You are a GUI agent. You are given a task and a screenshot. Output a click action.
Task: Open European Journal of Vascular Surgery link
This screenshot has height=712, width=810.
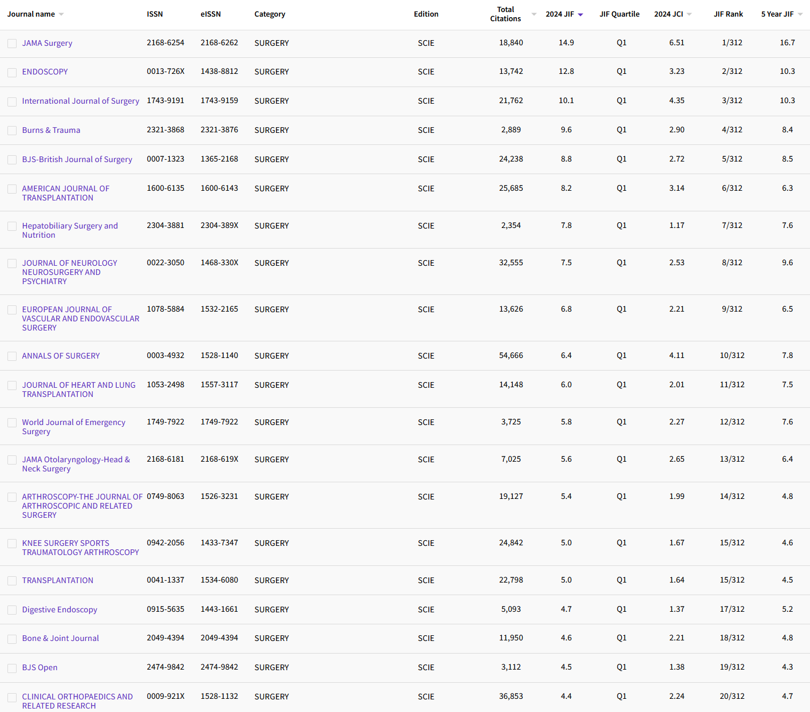[x=81, y=318]
